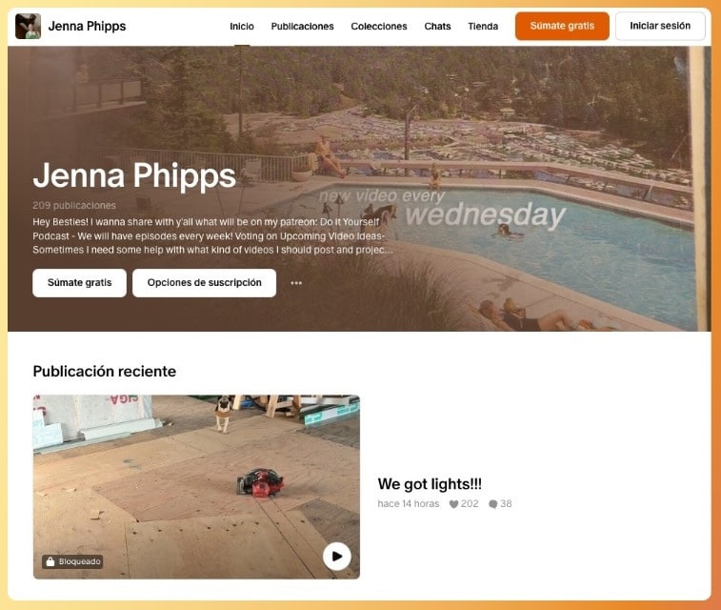
Task: Click the orange Súmate gratis button
Action: (x=562, y=27)
